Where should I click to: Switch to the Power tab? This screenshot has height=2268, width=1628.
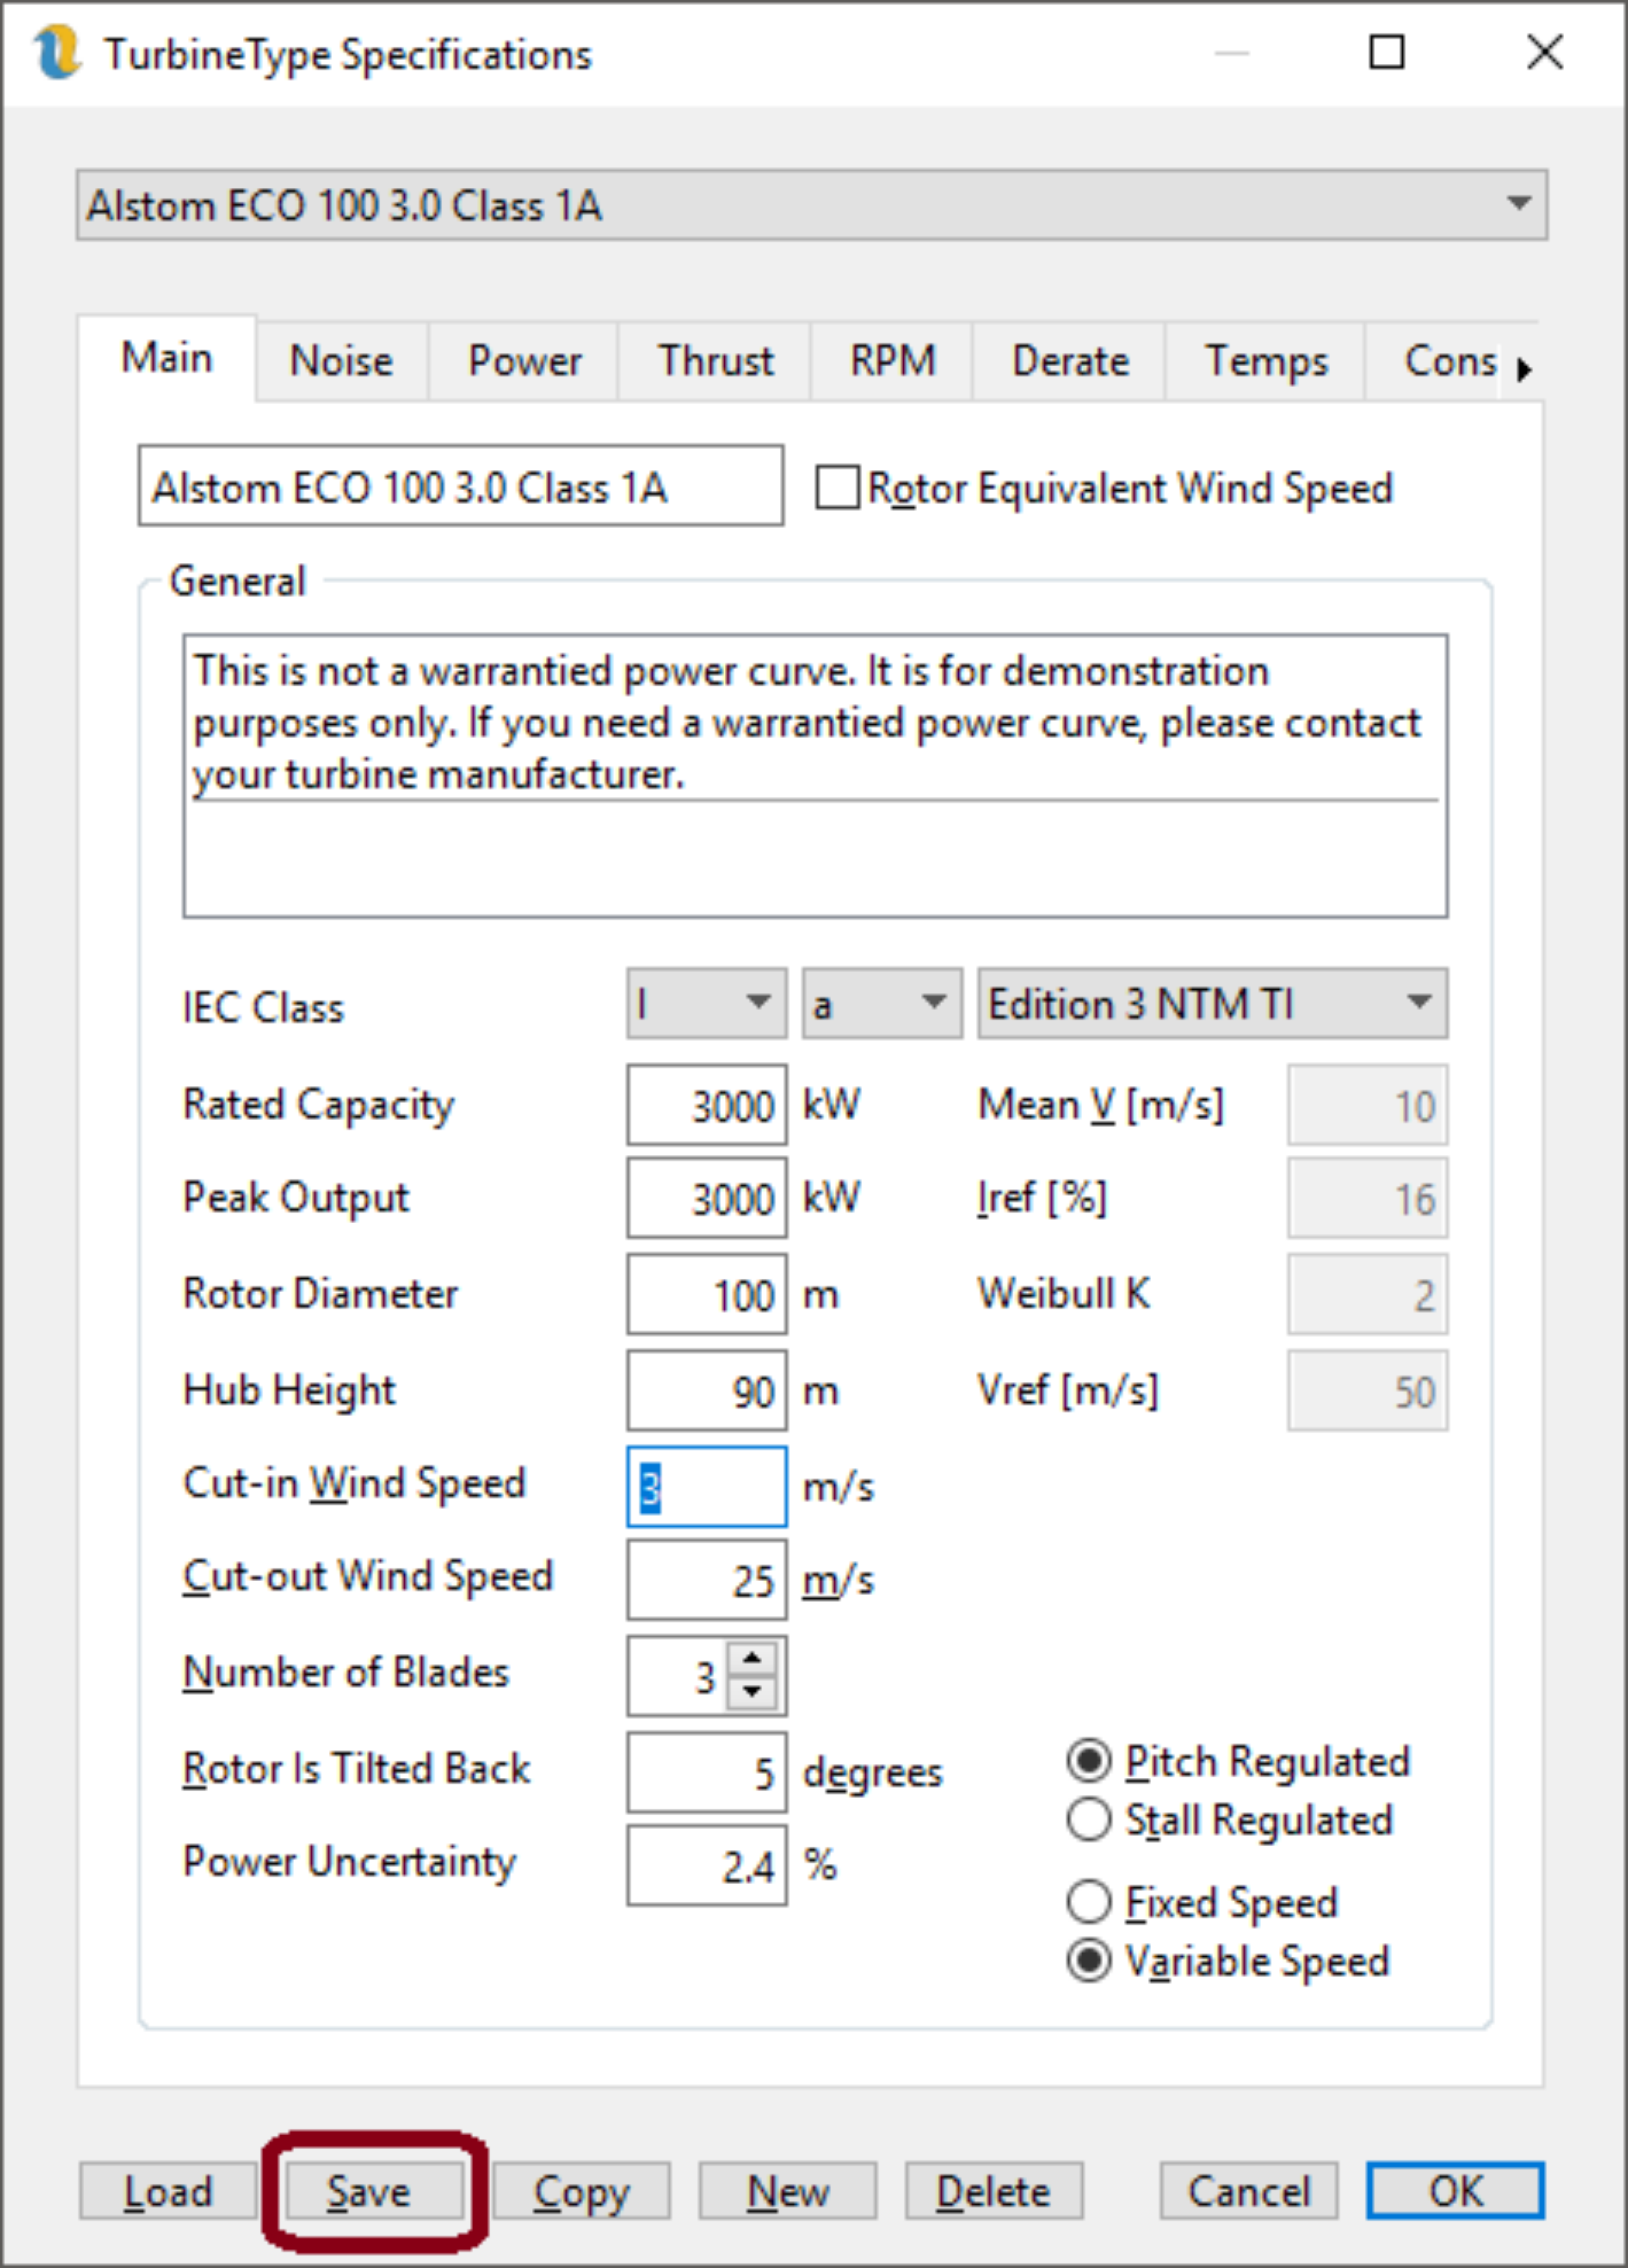[x=524, y=361]
